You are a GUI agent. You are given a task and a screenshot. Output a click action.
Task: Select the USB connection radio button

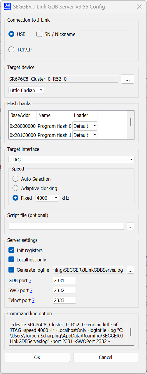point(11,34)
